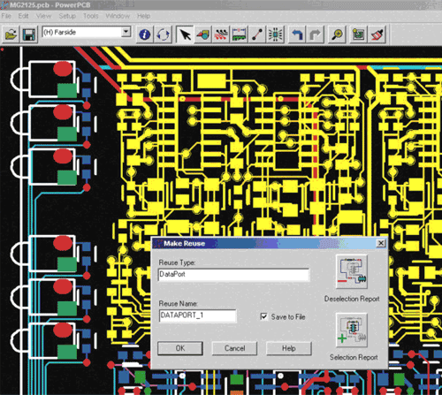
Task: Click the Deselection Report icon button
Action: pos(352,271)
